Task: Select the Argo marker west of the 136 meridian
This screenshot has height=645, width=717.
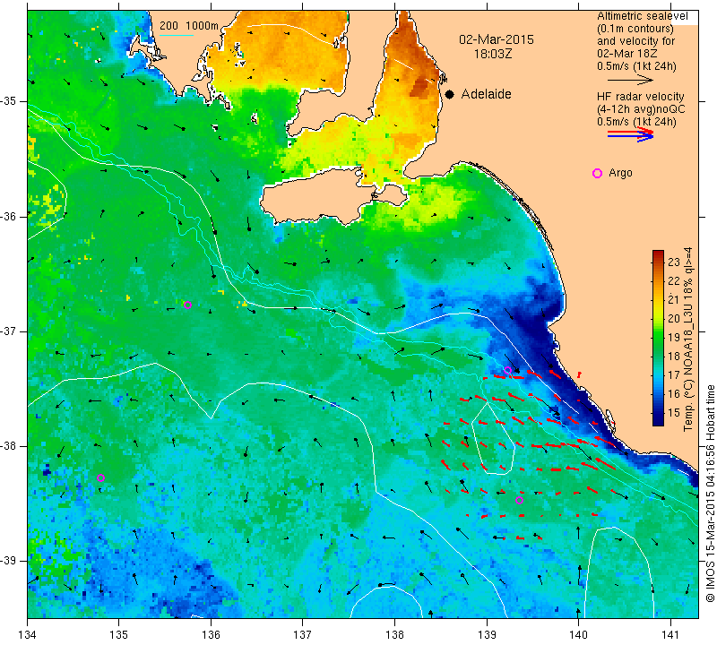Action: (187, 305)
